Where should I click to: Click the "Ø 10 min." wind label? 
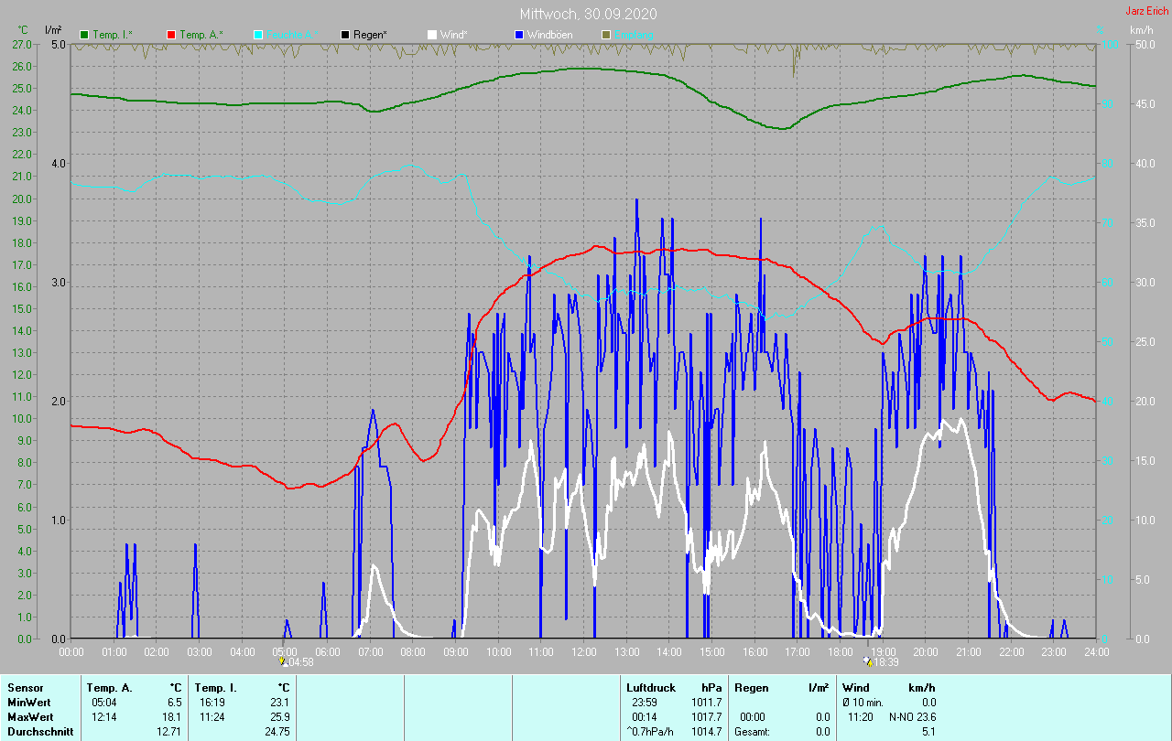coord(863,703)
